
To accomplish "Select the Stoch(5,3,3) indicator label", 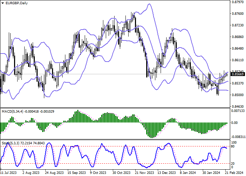I will pyautogui.click(x=11, y=143).
